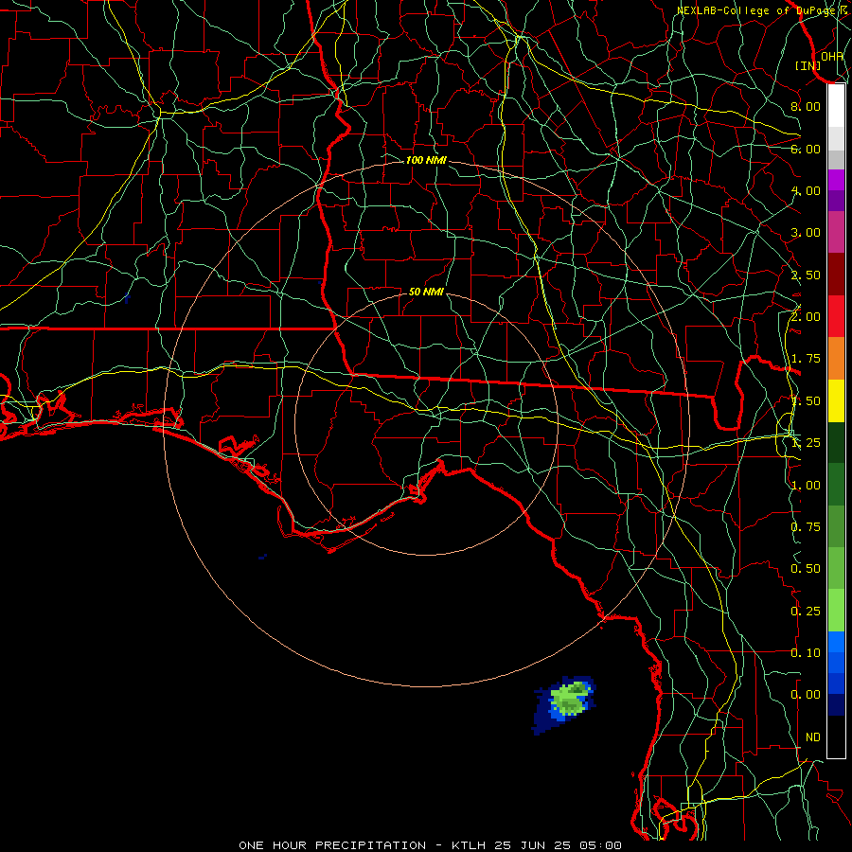Click the 1.50 legend value
The height and width of the screenshot is (852, 852).
(806, 401)
